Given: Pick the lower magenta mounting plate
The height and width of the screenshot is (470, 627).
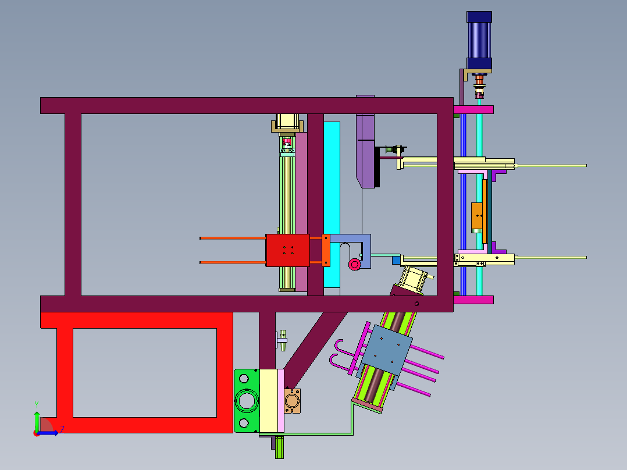Looking at the screenshot, I should 473,300.
